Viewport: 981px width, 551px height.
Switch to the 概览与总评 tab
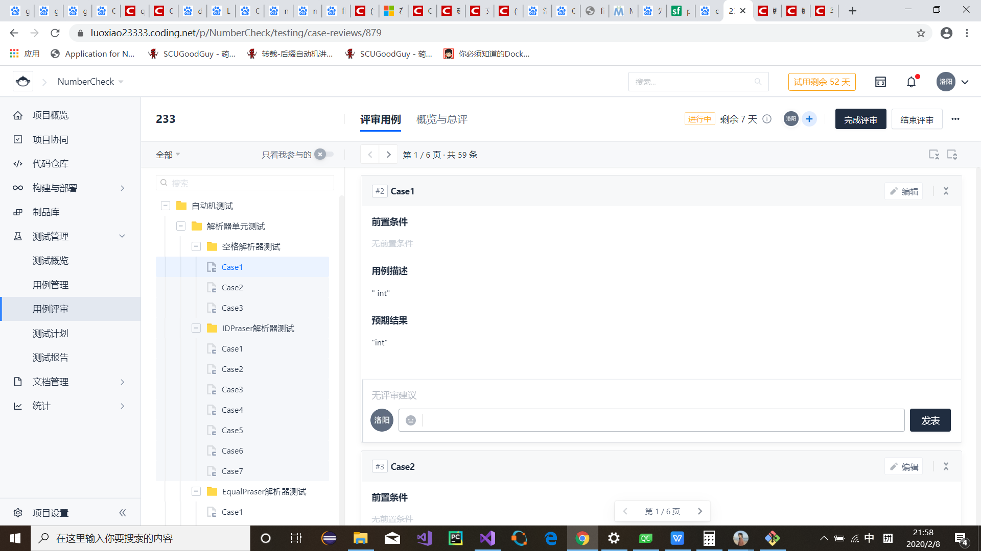[441, 119]
